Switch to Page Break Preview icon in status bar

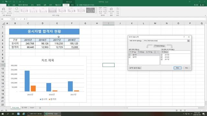[x=185, y=111]
